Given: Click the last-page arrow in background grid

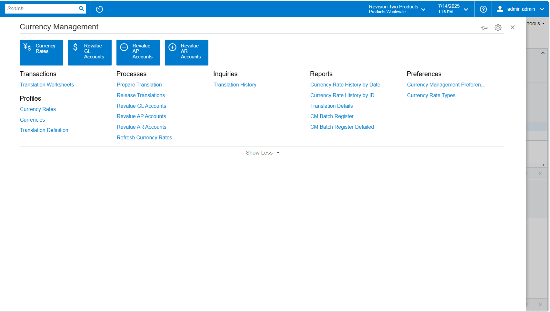Looking at the screenshot, I should (x=540, y=173).
